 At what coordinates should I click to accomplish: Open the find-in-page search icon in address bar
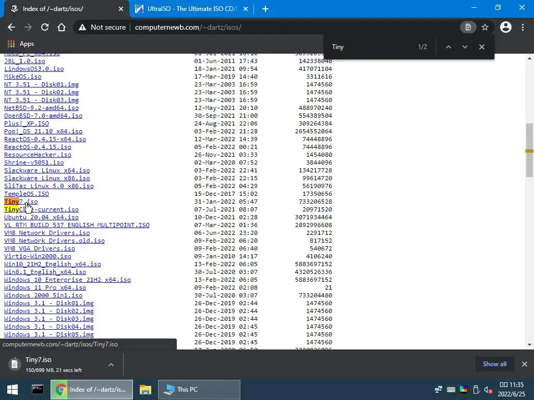coord(468,27)
